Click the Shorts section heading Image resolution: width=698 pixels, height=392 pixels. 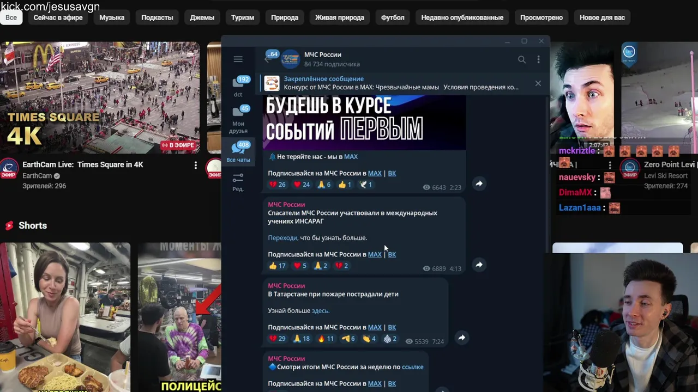[x=33, y=225]
